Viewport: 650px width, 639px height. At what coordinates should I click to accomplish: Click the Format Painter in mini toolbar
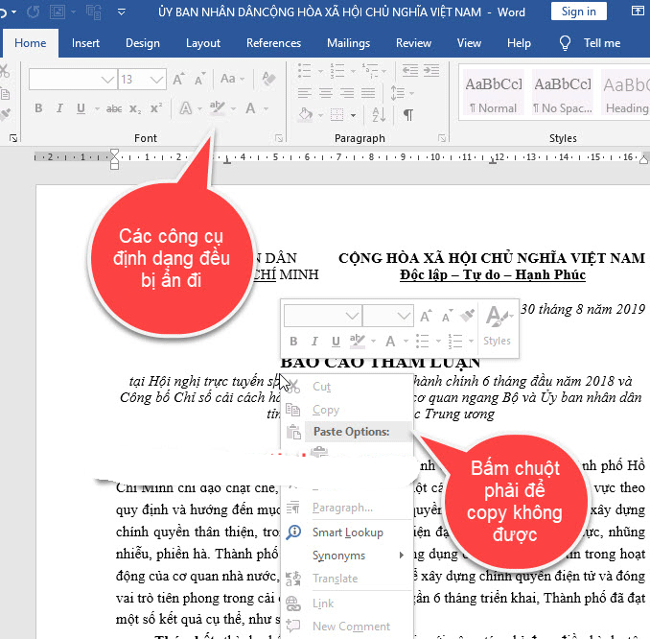coord(469,315)
